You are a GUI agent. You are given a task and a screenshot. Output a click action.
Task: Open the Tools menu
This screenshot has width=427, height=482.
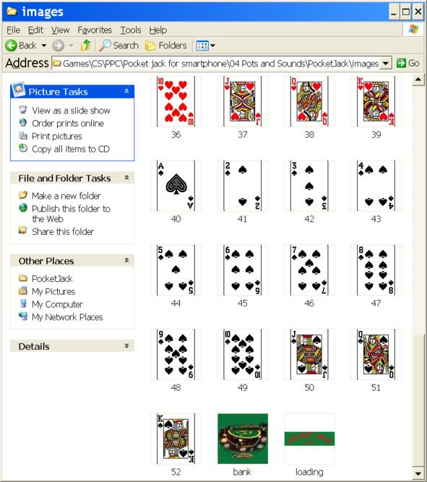point(131,30)
